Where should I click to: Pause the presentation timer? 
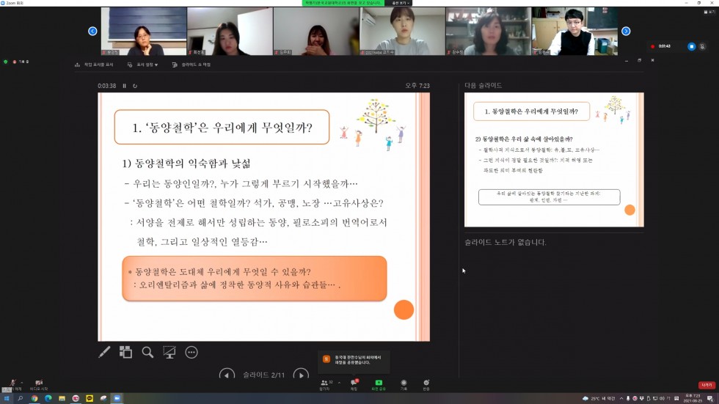[124, 86]
